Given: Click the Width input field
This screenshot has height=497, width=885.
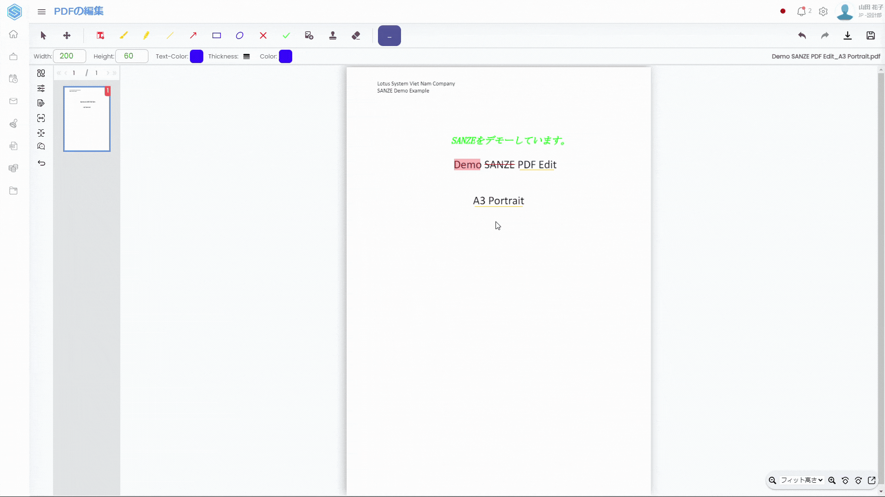Looking at the screenshot, I should tap(70, 56).
